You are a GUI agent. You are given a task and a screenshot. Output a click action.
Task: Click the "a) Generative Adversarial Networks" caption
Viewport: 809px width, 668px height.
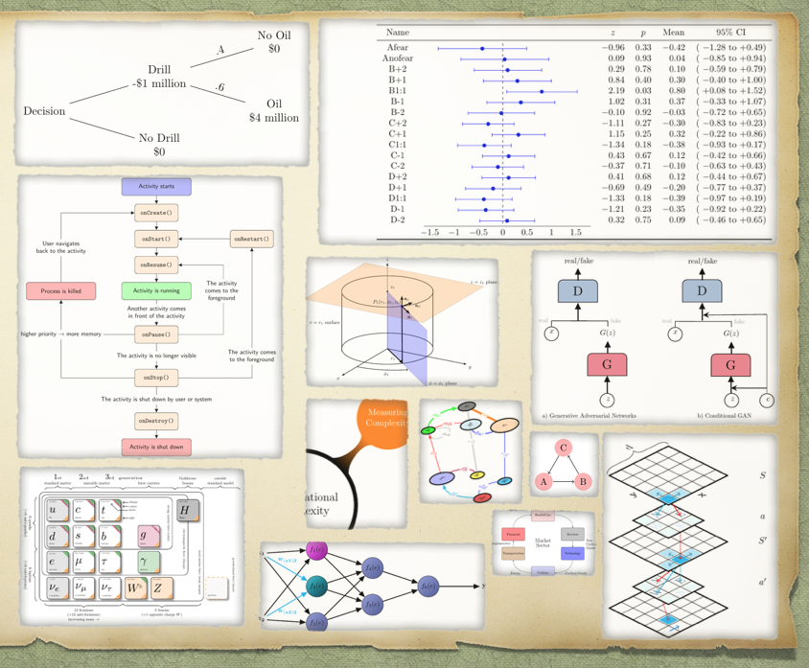click(589, 416)
